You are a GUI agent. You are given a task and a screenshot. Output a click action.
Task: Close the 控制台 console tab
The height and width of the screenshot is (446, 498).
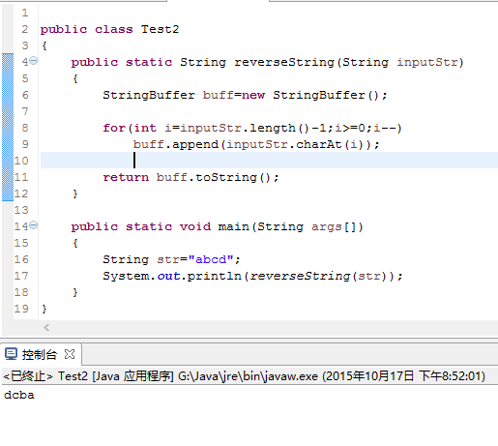(70, 354)
